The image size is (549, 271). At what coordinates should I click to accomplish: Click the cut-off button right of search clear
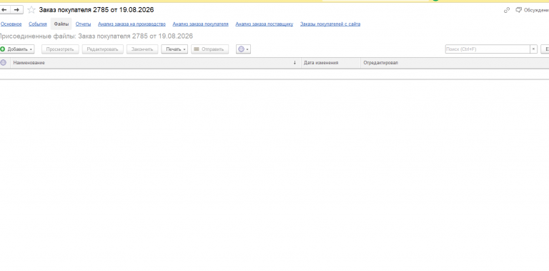click(x=545, y=49)
